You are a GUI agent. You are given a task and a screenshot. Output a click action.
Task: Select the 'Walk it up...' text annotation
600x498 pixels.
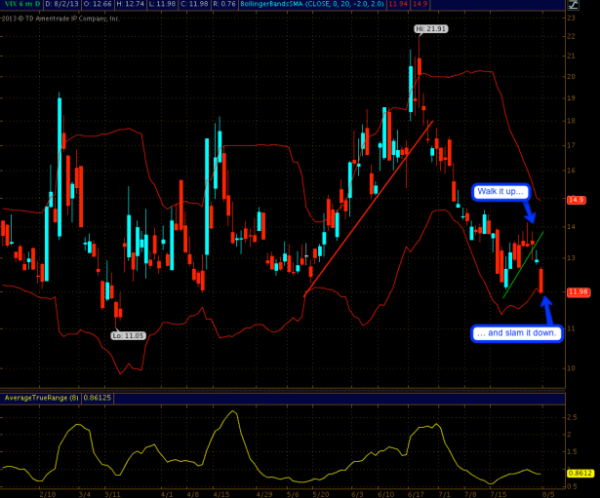tap(501, 192)
